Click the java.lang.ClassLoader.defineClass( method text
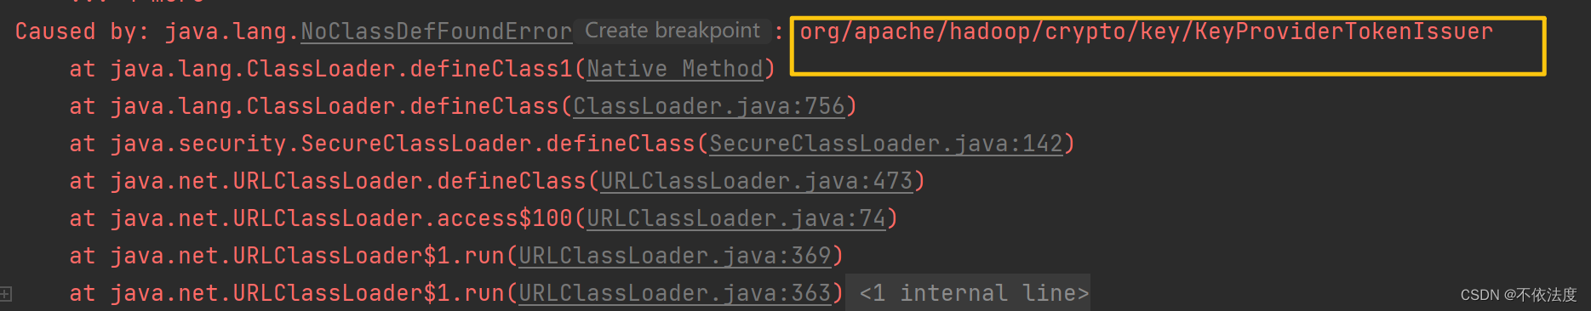The image size is (1591, 311). coord(335,106)
